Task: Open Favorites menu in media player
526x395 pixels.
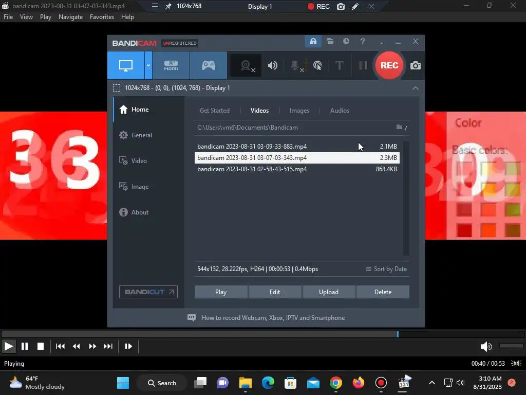Action: pyautogui.click(x=102, y=17)
